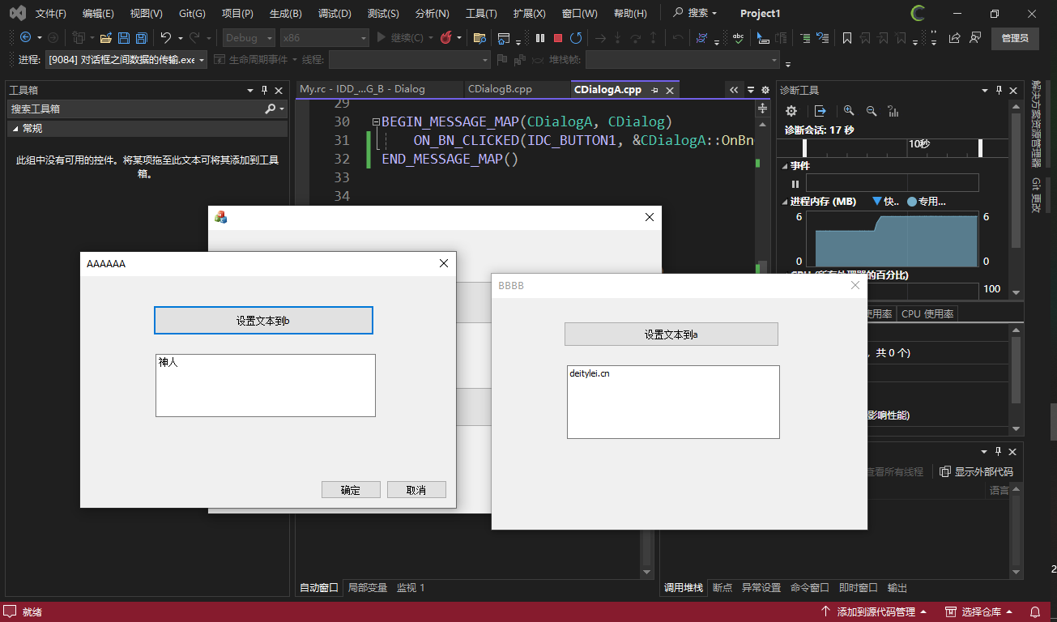
Task: Pause debugging with the break-all icon
Action: [x=540, y=37]
